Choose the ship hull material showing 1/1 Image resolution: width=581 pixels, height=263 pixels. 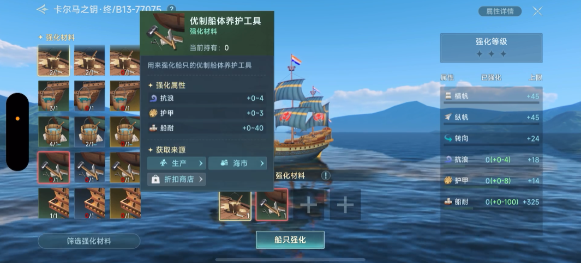pyautogui.click(x=53, y=203)
